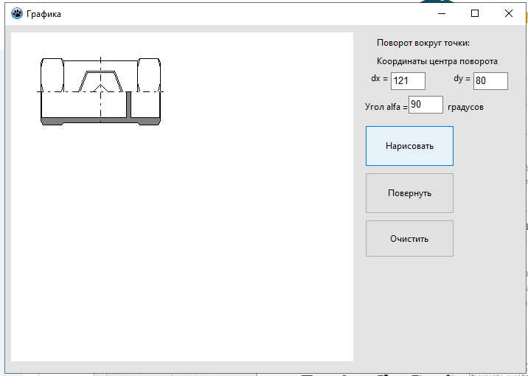
Task: Click into the Угол alfa angle field
Action: pyautogui.click(x=425, y=105)
